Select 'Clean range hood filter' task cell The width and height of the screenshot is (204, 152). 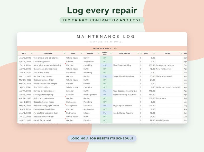49,109
